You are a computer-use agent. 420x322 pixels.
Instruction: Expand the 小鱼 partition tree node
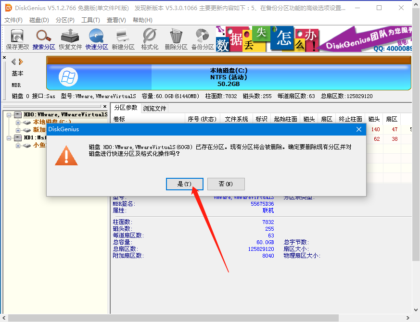click(x=18, y=146)
